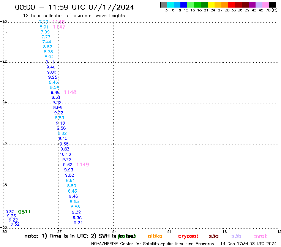Click the wave height value 9.40
The image size is (281, 247).
[51, 67]
